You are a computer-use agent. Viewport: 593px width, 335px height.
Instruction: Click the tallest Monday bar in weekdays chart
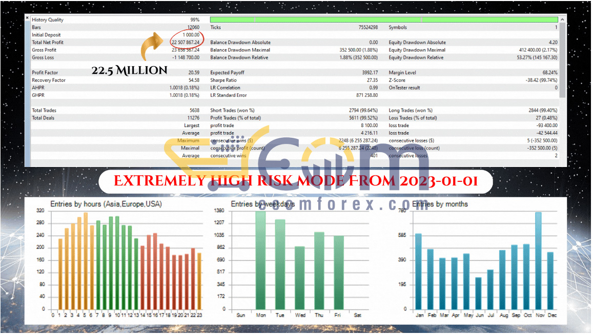pos(261,261)
